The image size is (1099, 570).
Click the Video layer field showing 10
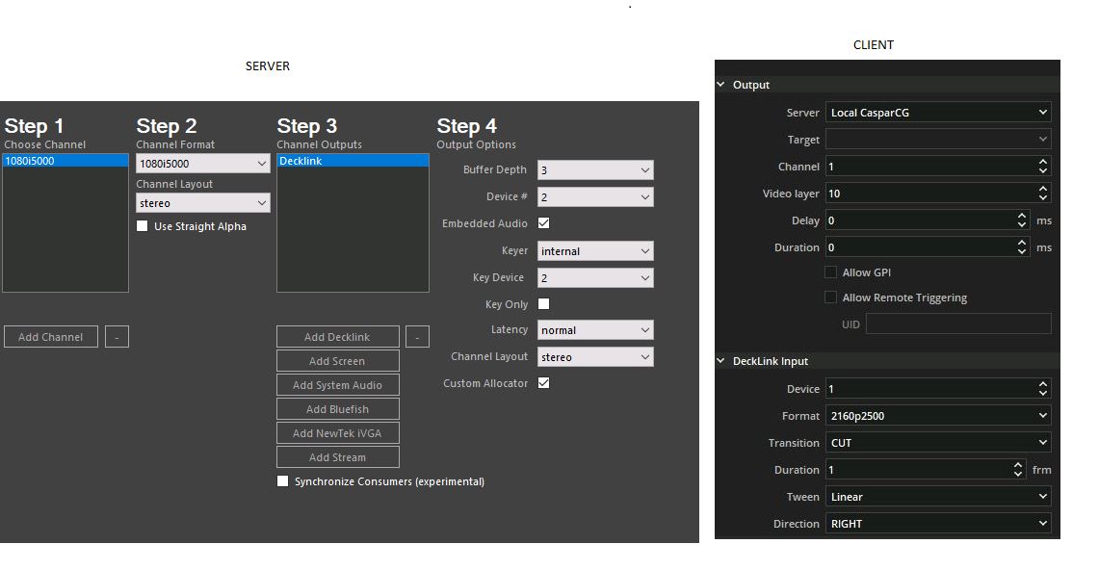(938, 194)
